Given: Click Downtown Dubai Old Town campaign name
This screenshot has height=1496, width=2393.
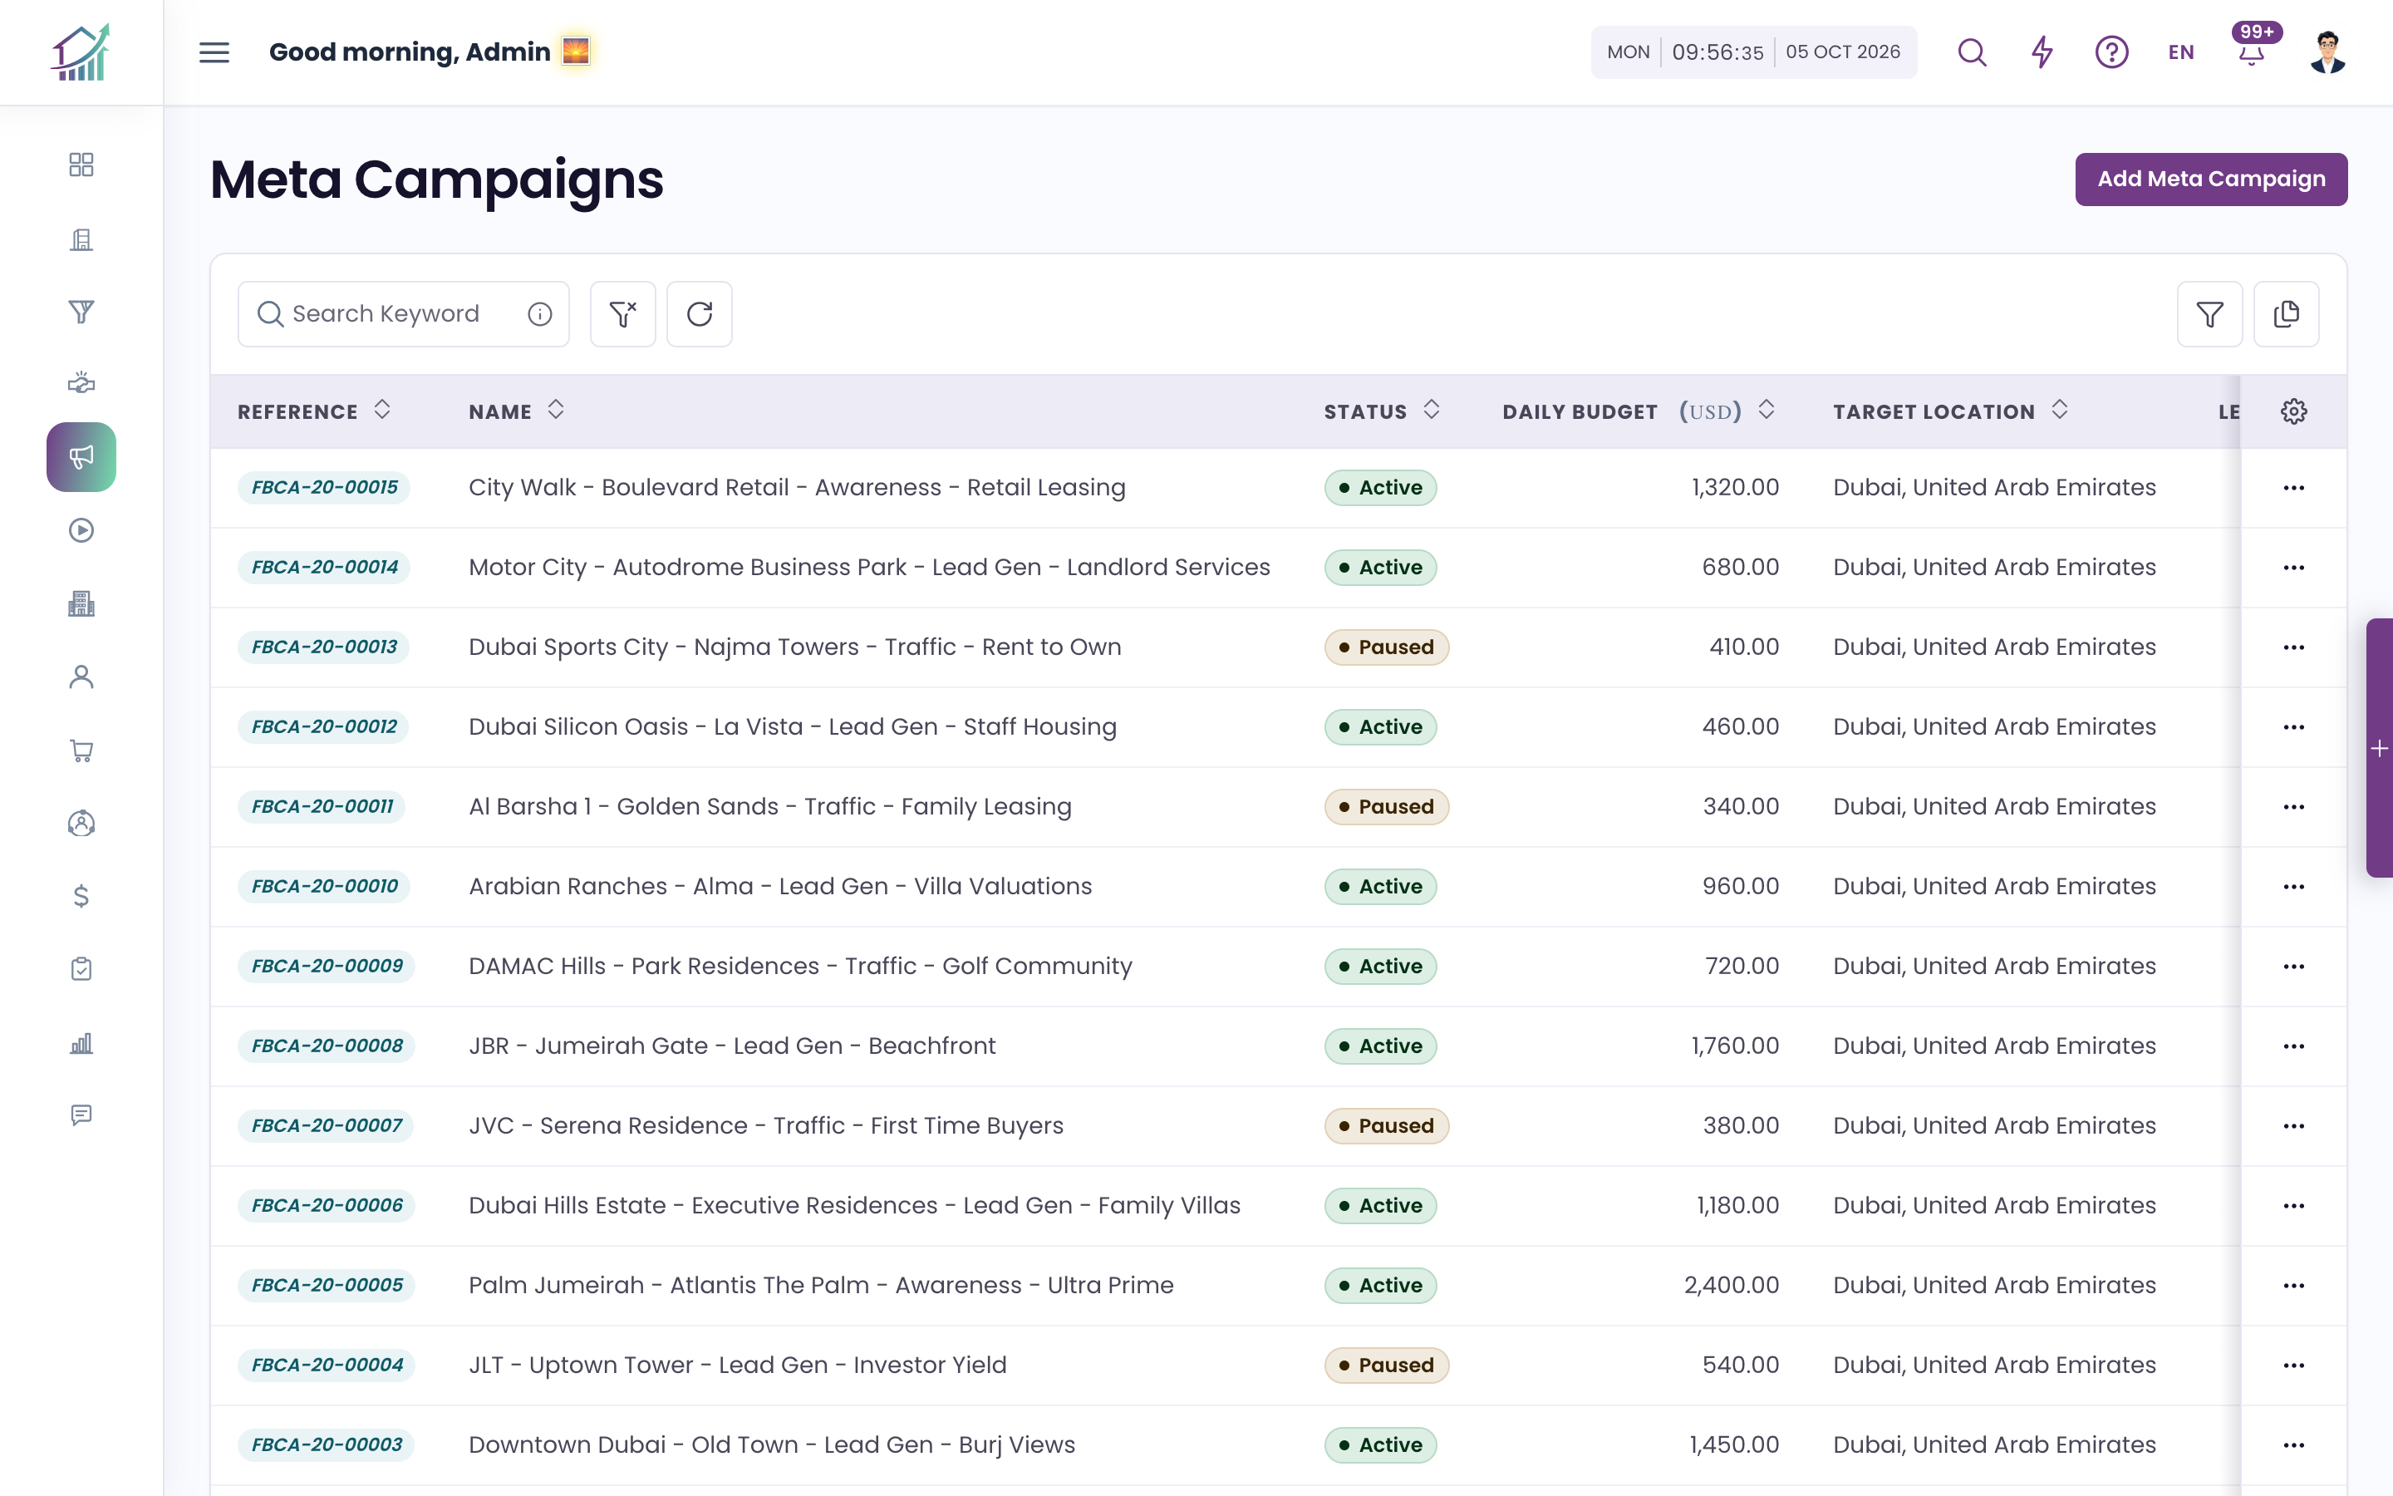Looking at the screenshot, I should tap(771, 1444).
